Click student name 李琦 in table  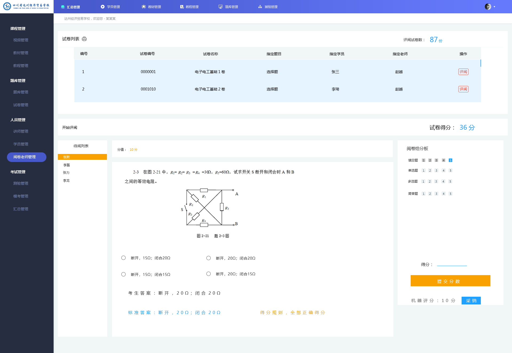(x=335, y=89)
